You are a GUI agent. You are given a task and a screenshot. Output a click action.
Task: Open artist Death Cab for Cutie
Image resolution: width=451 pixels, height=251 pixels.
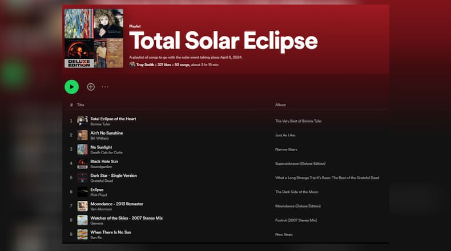[106, 152]
